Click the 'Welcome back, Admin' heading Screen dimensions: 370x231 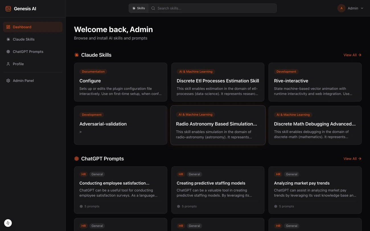(x=113, y=30)
